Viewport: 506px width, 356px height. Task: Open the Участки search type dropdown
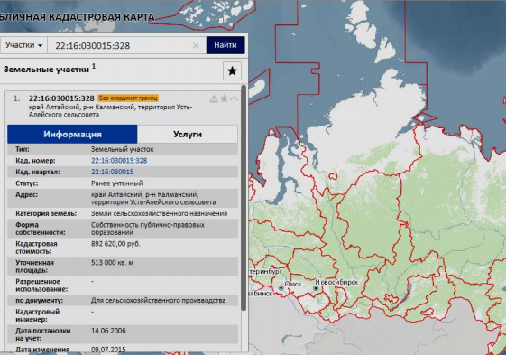[x=23, y=45]
